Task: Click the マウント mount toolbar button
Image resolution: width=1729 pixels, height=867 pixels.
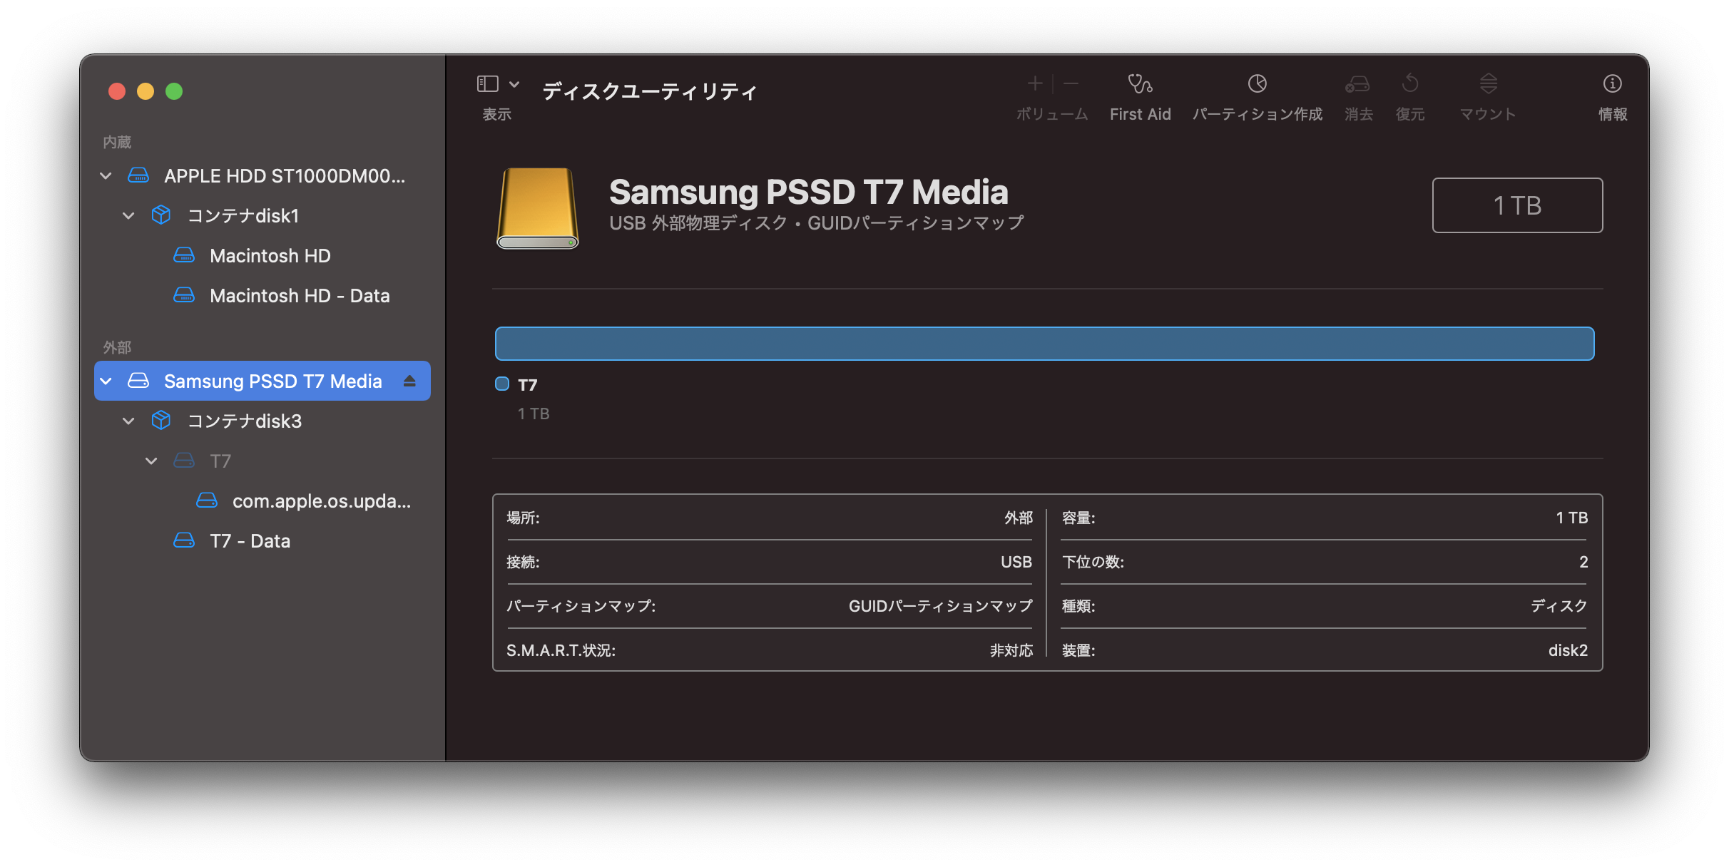Action: point(1488,84)
